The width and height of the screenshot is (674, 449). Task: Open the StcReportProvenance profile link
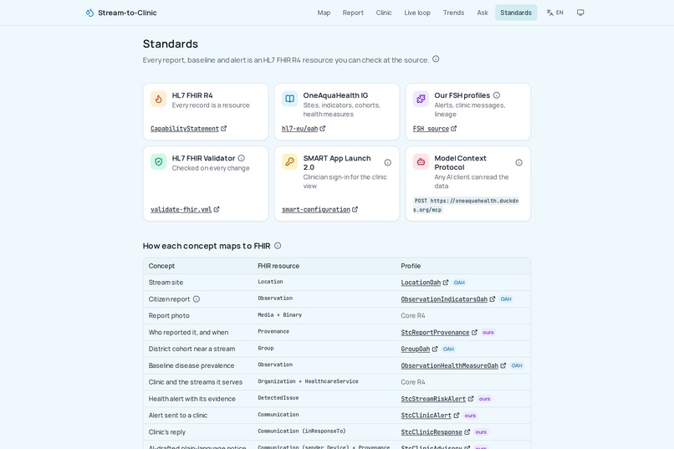point(435,332)
